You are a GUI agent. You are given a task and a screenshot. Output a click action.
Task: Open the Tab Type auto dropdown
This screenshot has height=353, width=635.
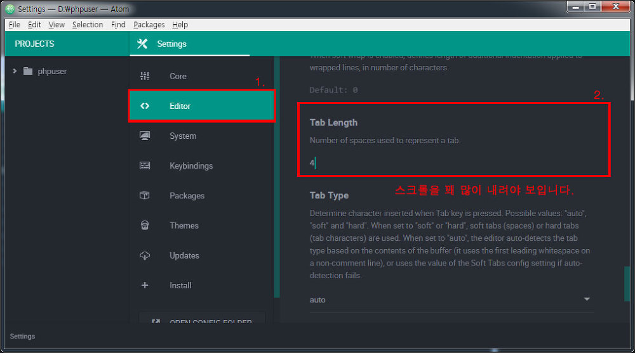(x=451, y=300)
